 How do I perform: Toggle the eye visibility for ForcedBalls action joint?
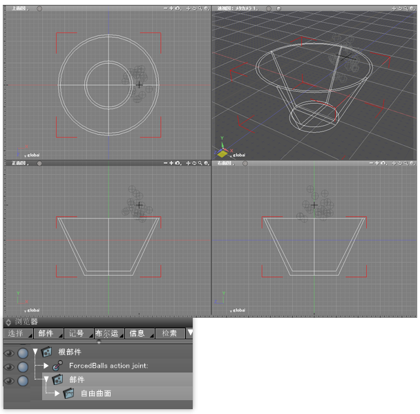point(9,367)
